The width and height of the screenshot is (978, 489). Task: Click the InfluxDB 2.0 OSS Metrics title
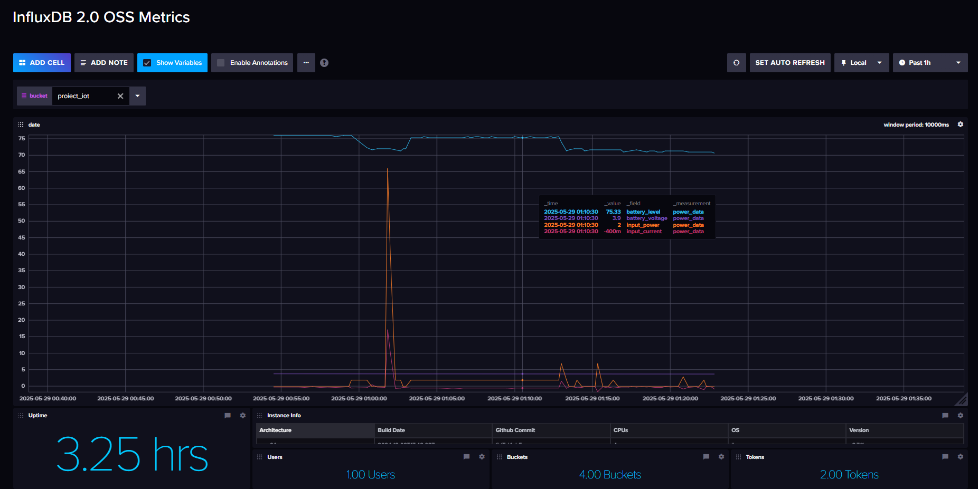pyautogui.click(x=101, y=17)
